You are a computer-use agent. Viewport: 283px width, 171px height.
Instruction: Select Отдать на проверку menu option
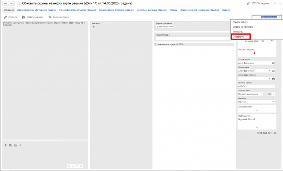tap(243, 27)
